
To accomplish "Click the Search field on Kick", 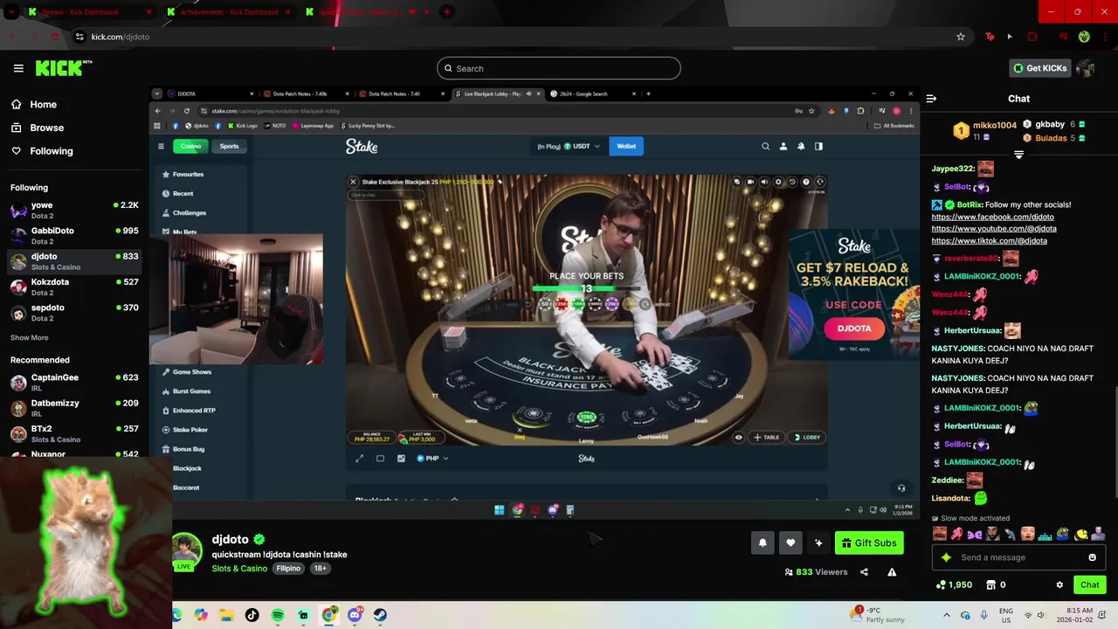I will point(559,68).
